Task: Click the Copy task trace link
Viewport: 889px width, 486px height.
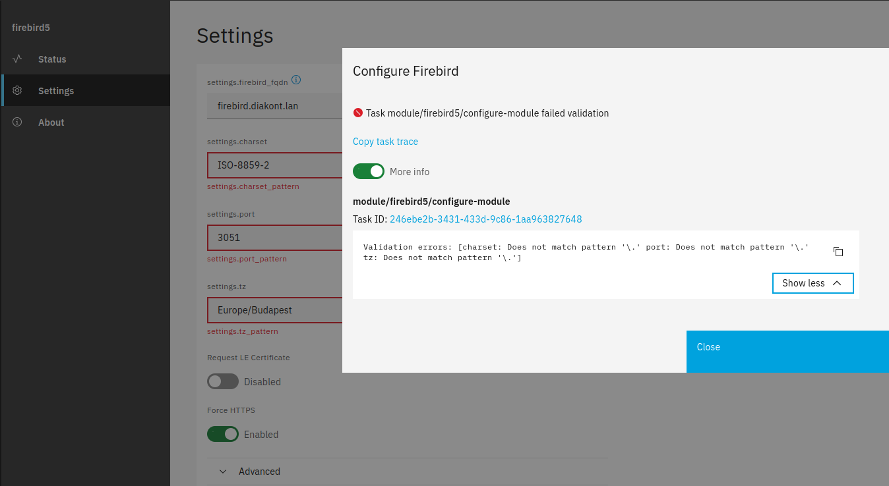Action: 385,142
